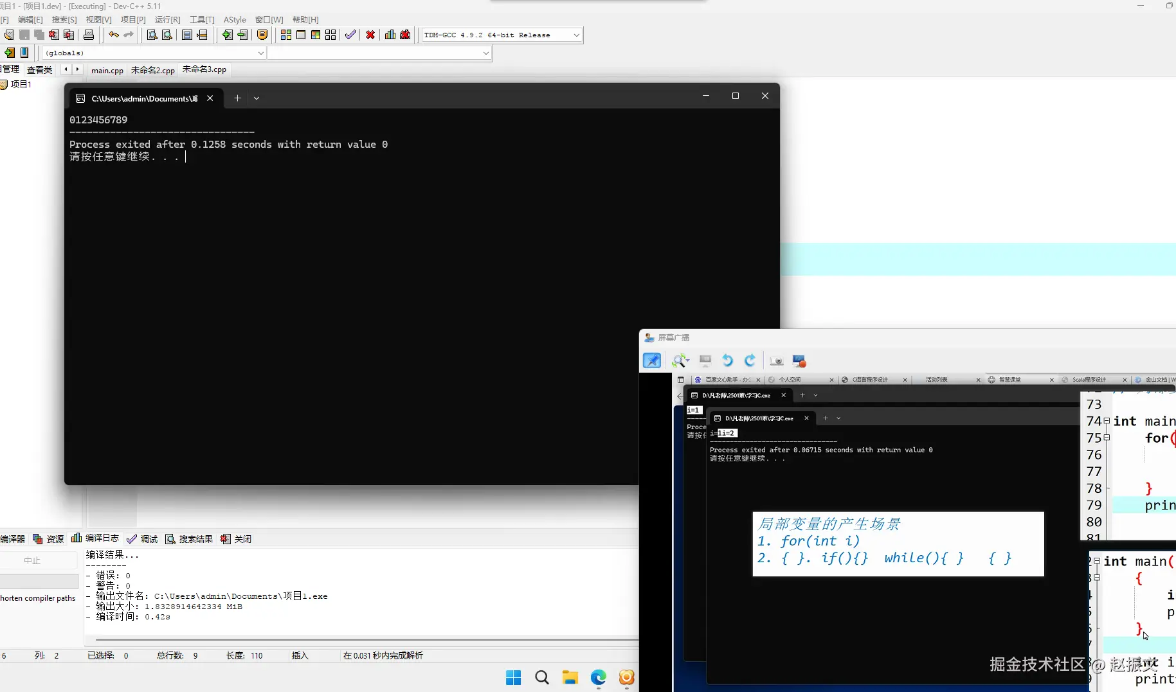Viewport: 1176px width, 692px height.
Task: Open the taskbar Search icon
Action: [x=542, y=677]
